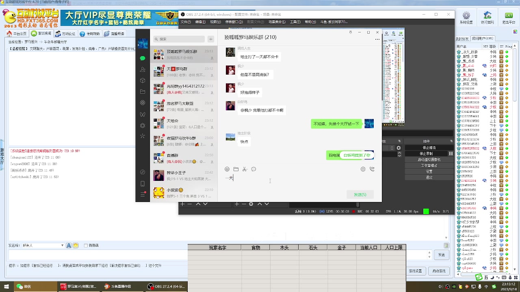Open the WeChat phone icon in sidebar
The width and height of the screenshot is (520, 292).
pyautogui.click(x=143, y=184)
